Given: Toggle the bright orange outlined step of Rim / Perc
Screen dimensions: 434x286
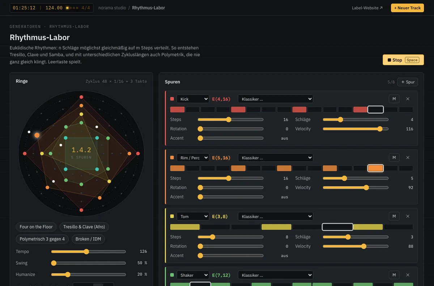Looking at the screenshot, I should tap(375, 168).
